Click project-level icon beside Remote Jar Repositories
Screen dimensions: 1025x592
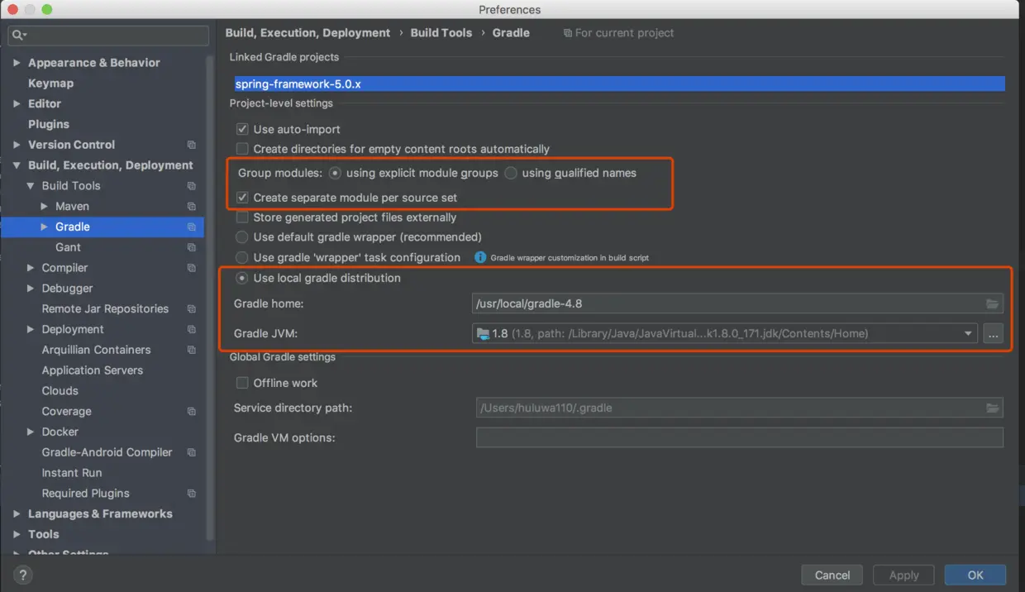(192, 309)
